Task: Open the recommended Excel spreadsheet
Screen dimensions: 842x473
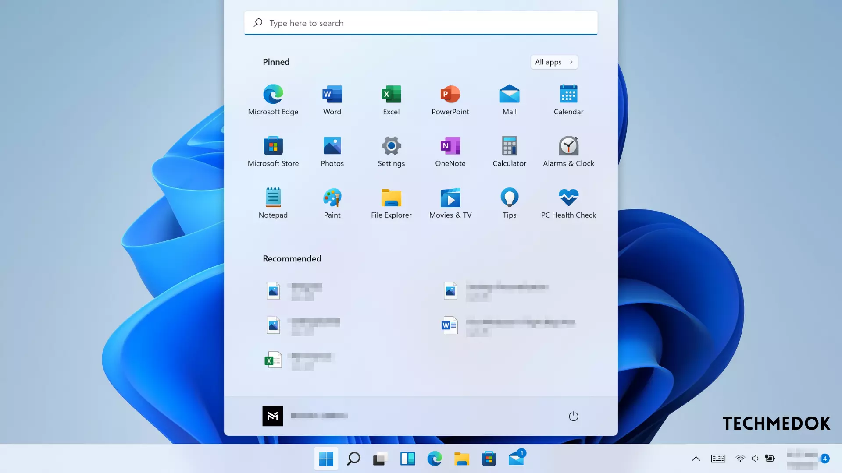Action: (x=300, y=361)
